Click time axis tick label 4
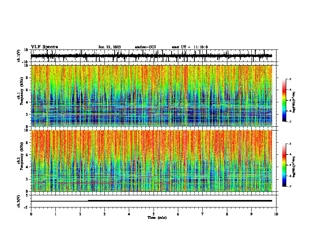Screen dimensions: 311x240 tap(129, 214)
